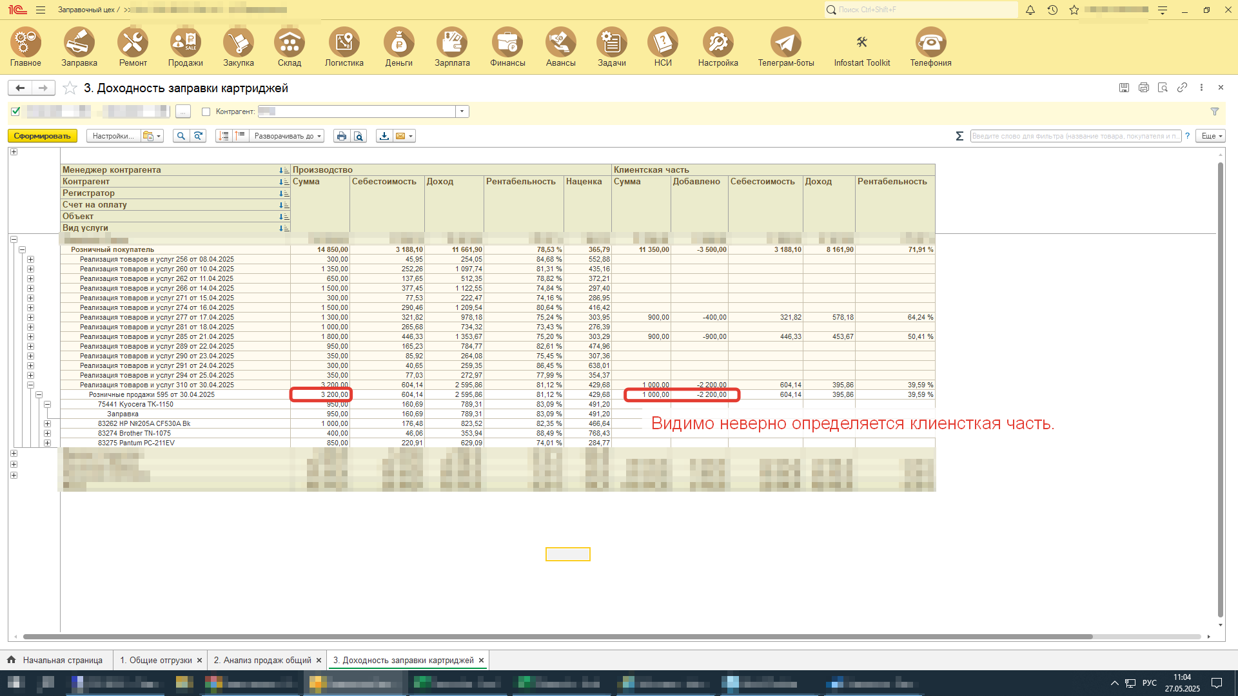Open the НСИ section
The height and width of the screenshot is (696, 1238).
tap(663, 47)
